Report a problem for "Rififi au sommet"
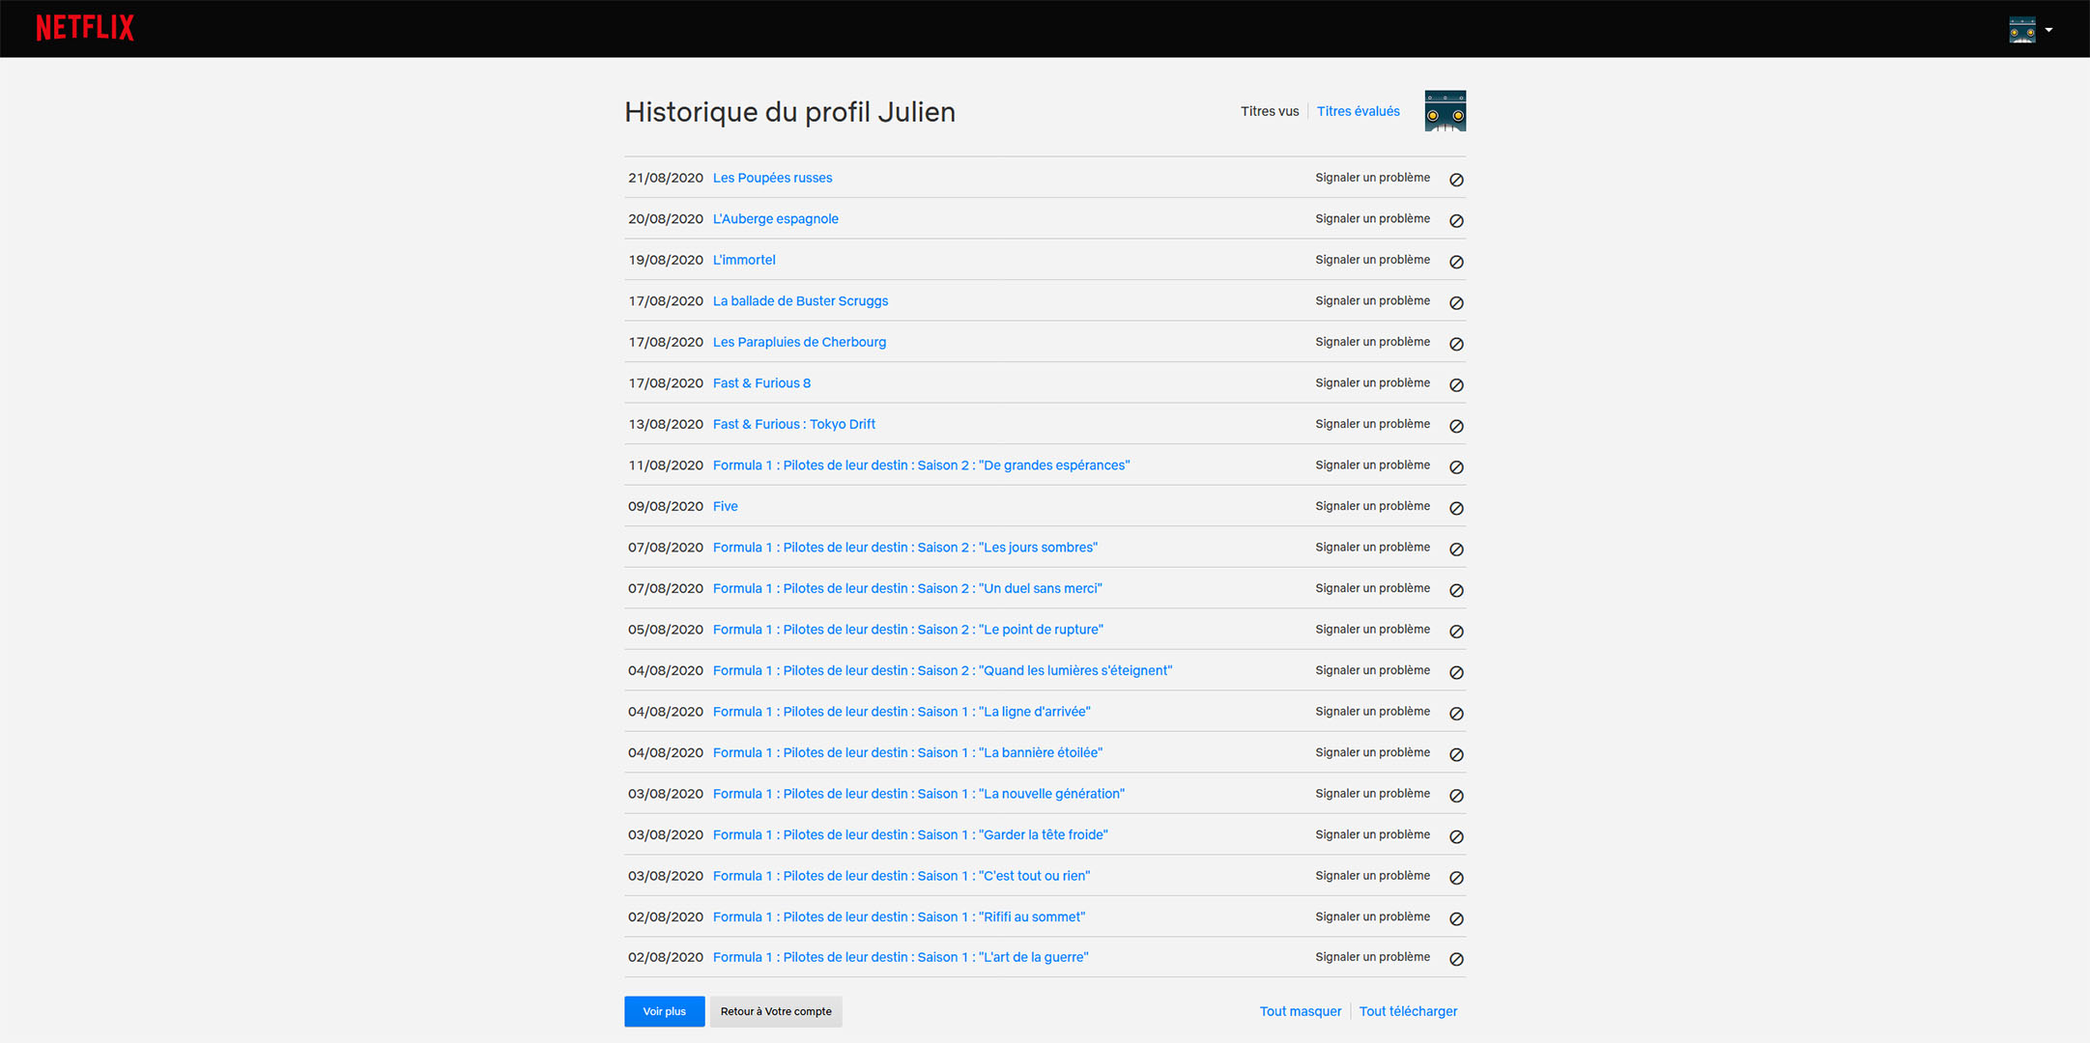The image size is (2090, 1043). point(1372,916)
